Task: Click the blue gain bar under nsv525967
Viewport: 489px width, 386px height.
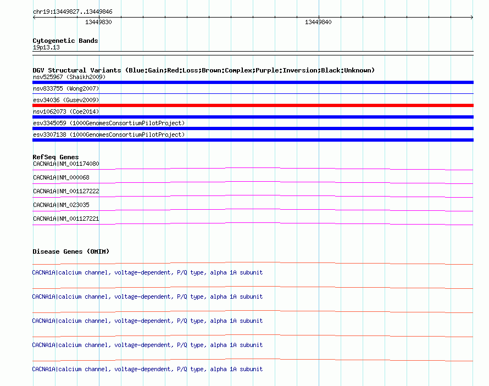Action: coord(253,82)
